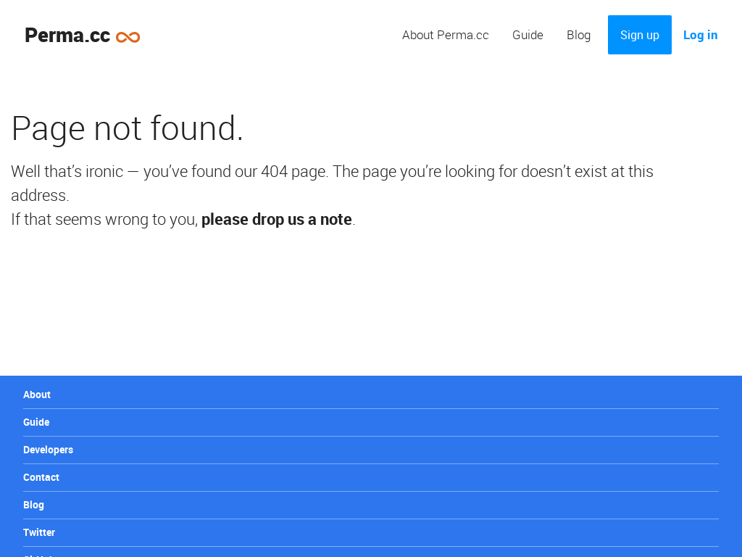Open the About link in the footer

(x=37, y=395)
